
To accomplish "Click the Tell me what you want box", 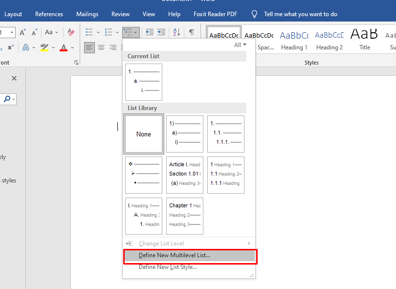I will click(301, 14).
